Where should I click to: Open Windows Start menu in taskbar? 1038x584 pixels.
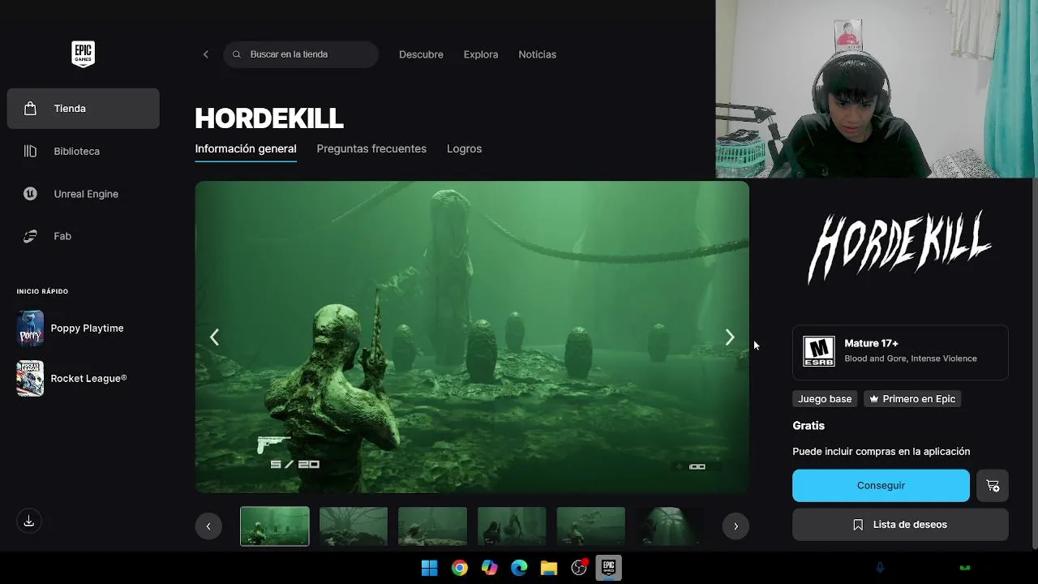(429, 568)
